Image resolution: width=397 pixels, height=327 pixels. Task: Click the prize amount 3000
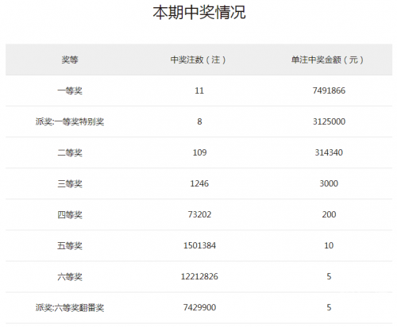coord(329,183)
